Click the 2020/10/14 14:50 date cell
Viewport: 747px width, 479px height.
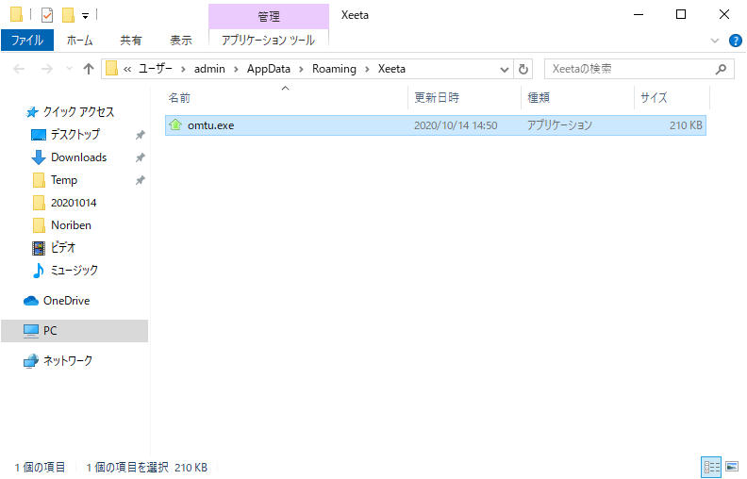[x=456, y=125]
